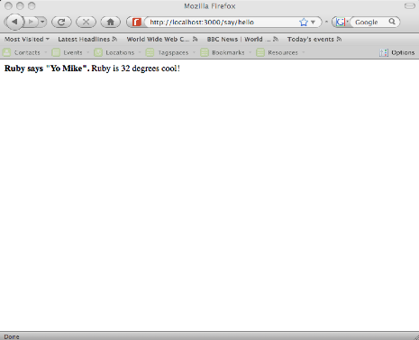Click the window resize grip in status bar

(415, 336)
